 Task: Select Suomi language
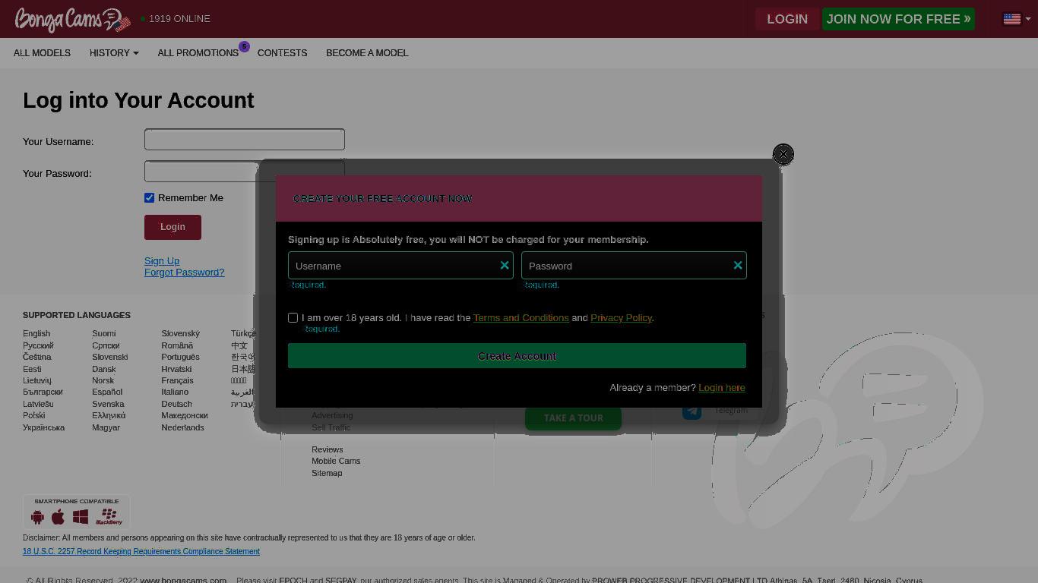pyautogui.click(x=104, y=333)
